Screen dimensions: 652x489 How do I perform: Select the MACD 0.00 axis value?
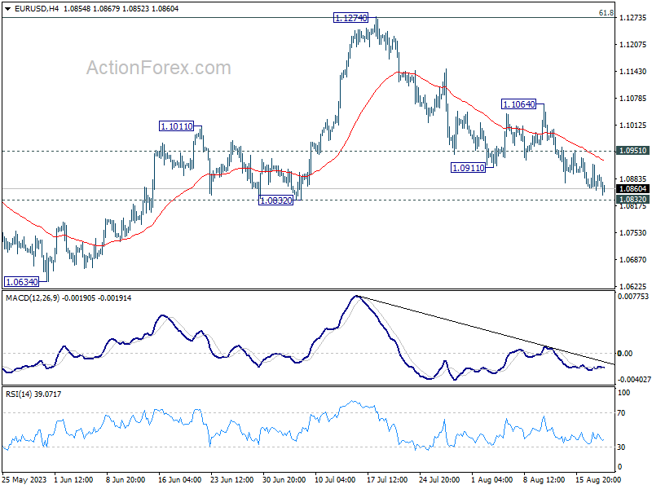click(x=625, y=354)
